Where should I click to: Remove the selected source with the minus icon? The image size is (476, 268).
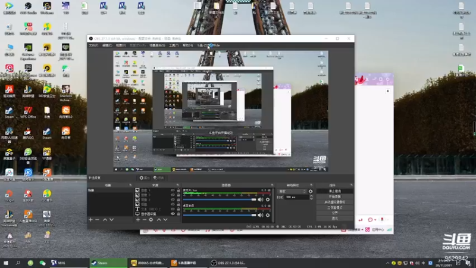tap(145, 219)
